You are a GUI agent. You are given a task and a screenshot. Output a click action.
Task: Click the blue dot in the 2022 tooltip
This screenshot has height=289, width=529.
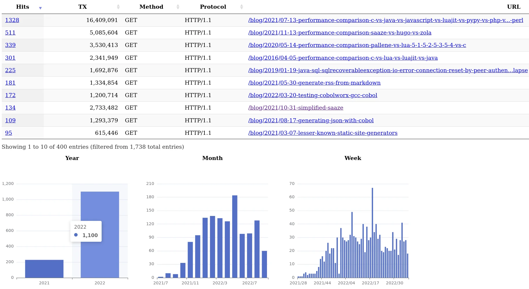pos(76,235)
